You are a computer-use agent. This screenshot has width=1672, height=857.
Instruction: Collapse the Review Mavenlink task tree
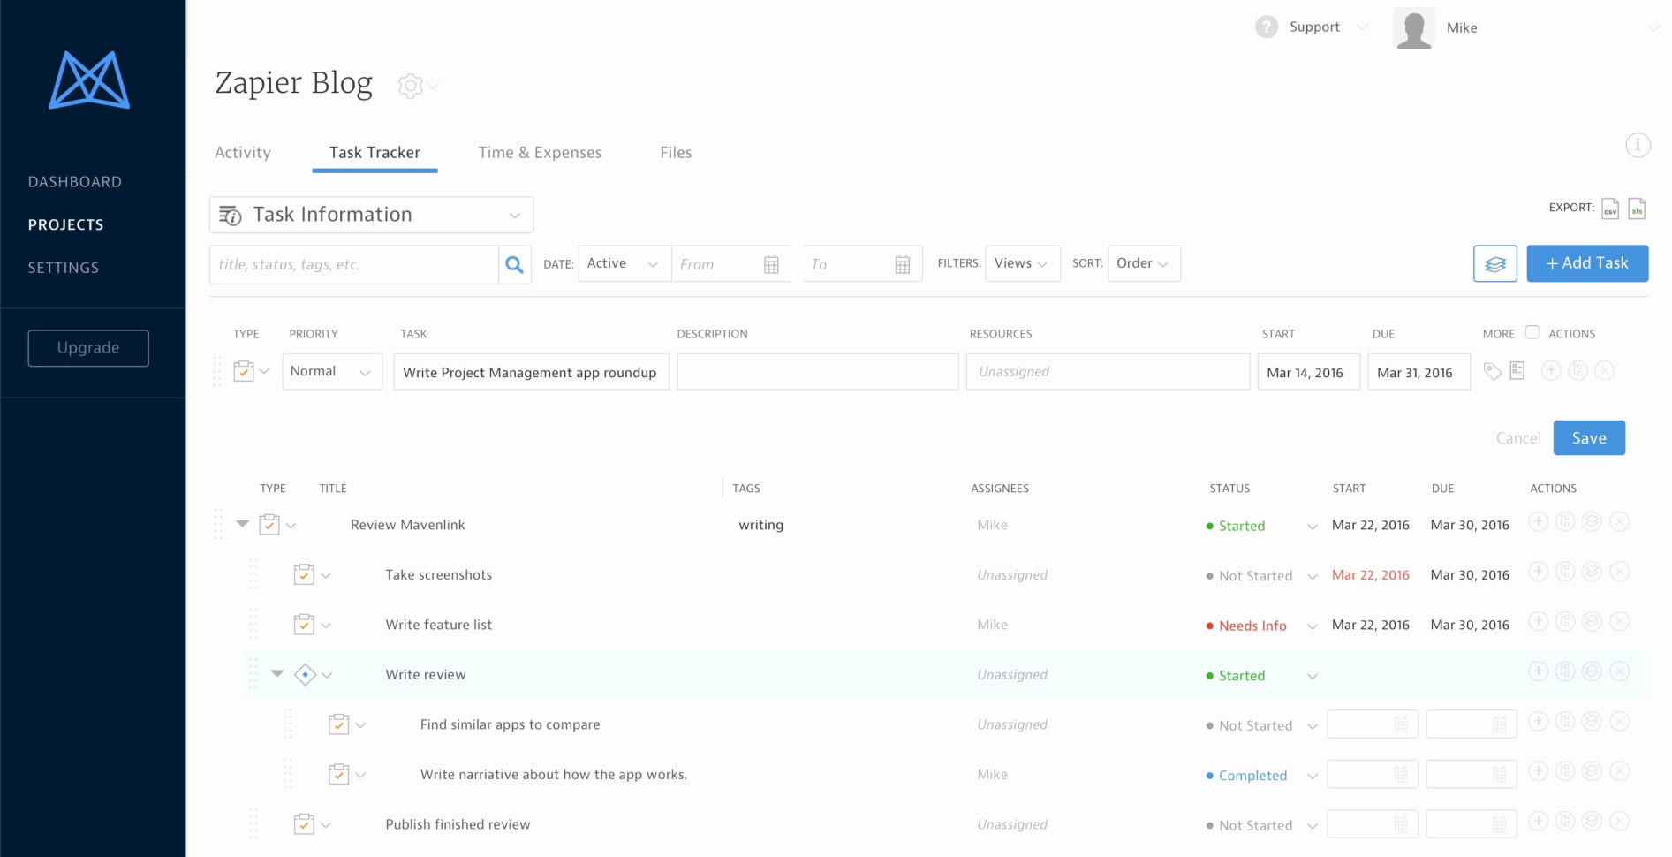tap(242, 524)
